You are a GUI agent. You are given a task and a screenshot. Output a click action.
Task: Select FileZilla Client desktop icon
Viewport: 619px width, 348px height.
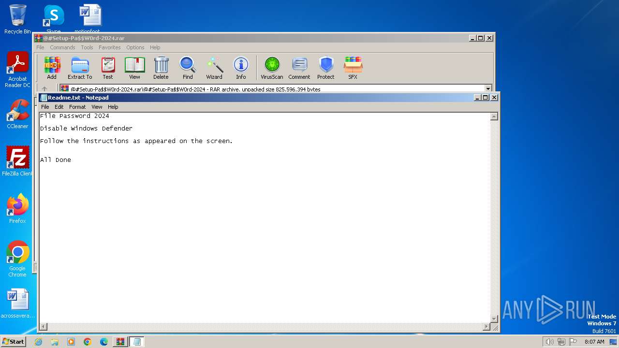click(17, 161)
